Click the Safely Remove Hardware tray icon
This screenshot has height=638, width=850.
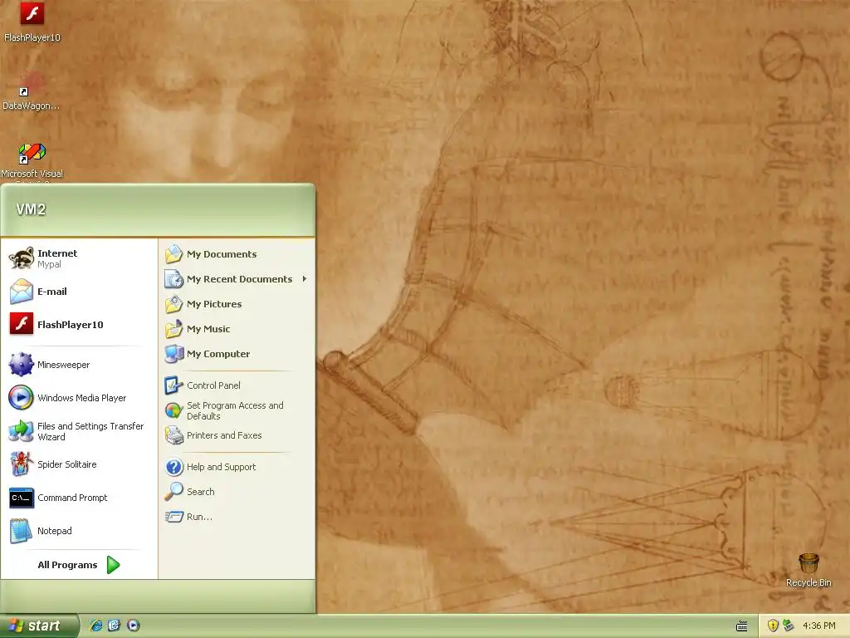tap(788, 626)
